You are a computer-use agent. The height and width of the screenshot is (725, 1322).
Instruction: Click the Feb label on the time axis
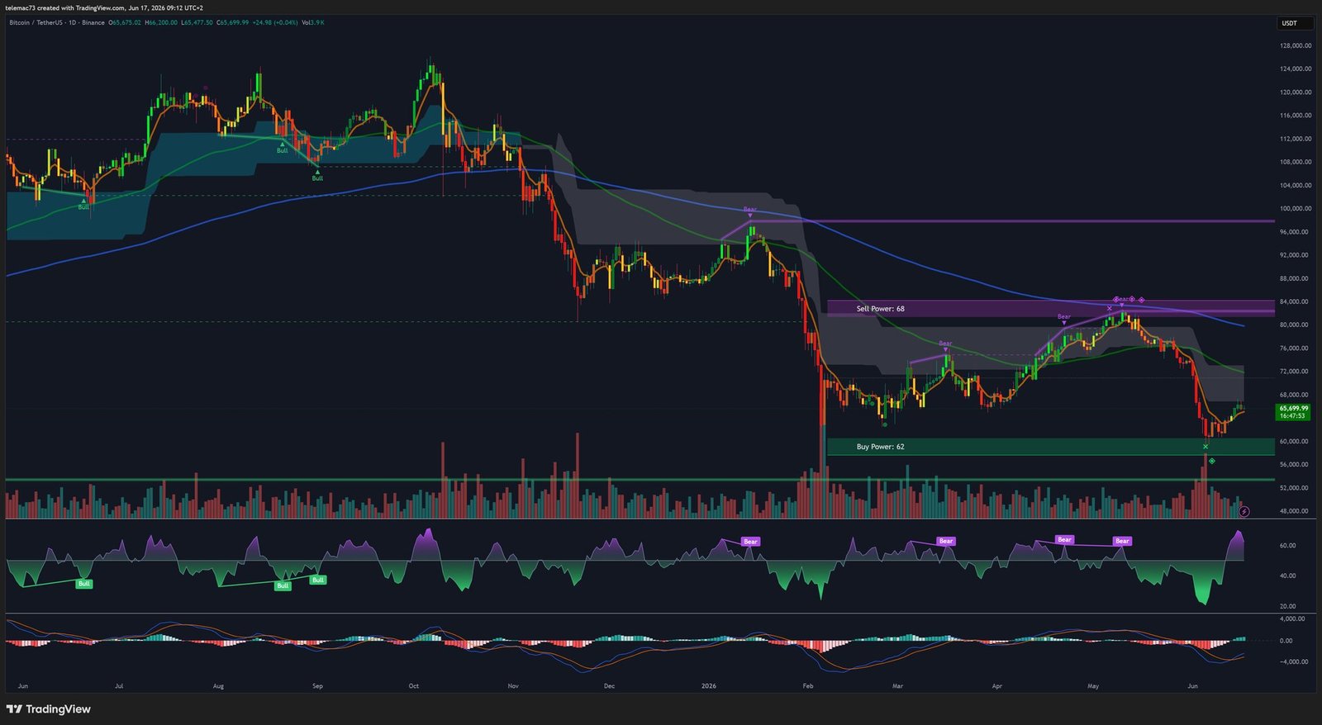point(808,686)
